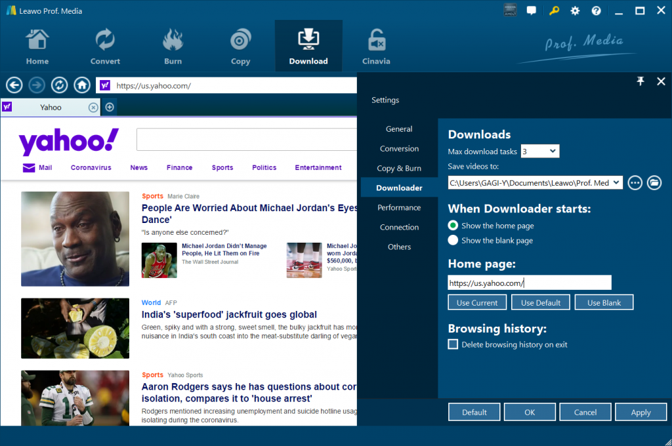This screenshot has height=446, width=672.
Task: Open the Aaron Rodgers photo thumbnail
Action: click(x=75, y=398)
